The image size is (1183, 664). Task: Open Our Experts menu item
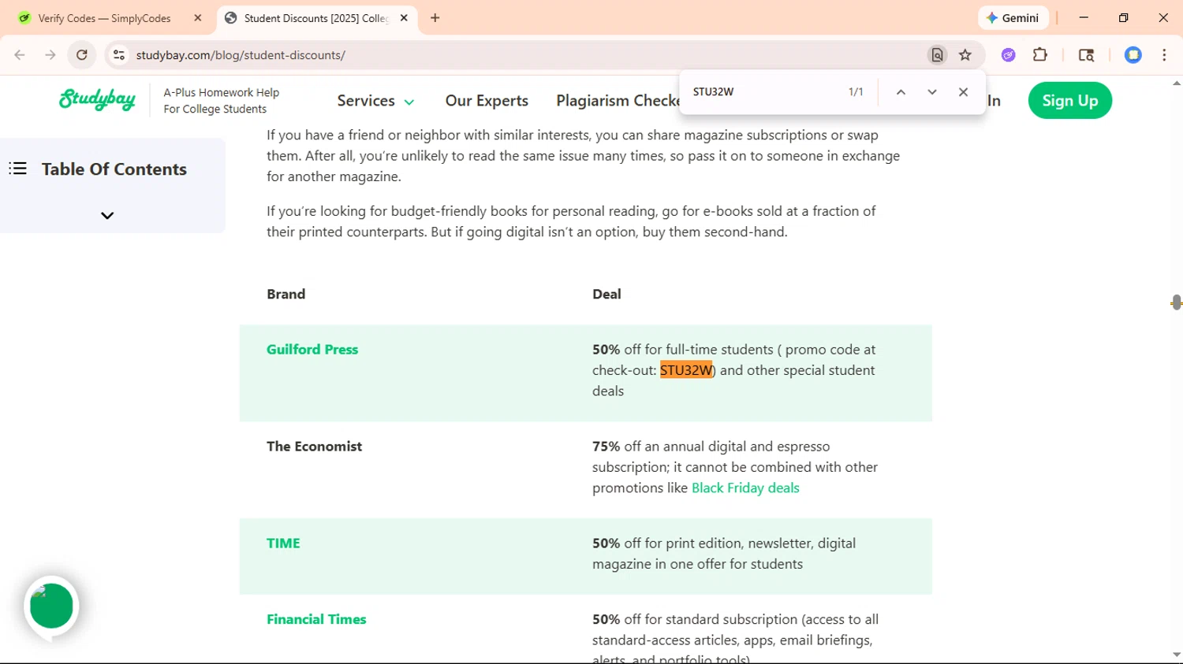[487, 101]
